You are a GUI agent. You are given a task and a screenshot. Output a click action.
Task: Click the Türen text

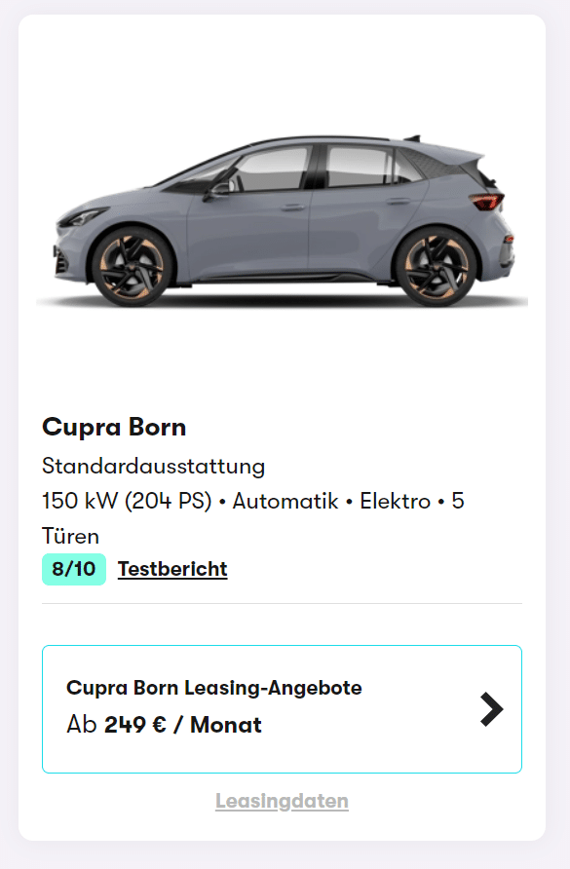pyautogui.click(x=70, y=536)
